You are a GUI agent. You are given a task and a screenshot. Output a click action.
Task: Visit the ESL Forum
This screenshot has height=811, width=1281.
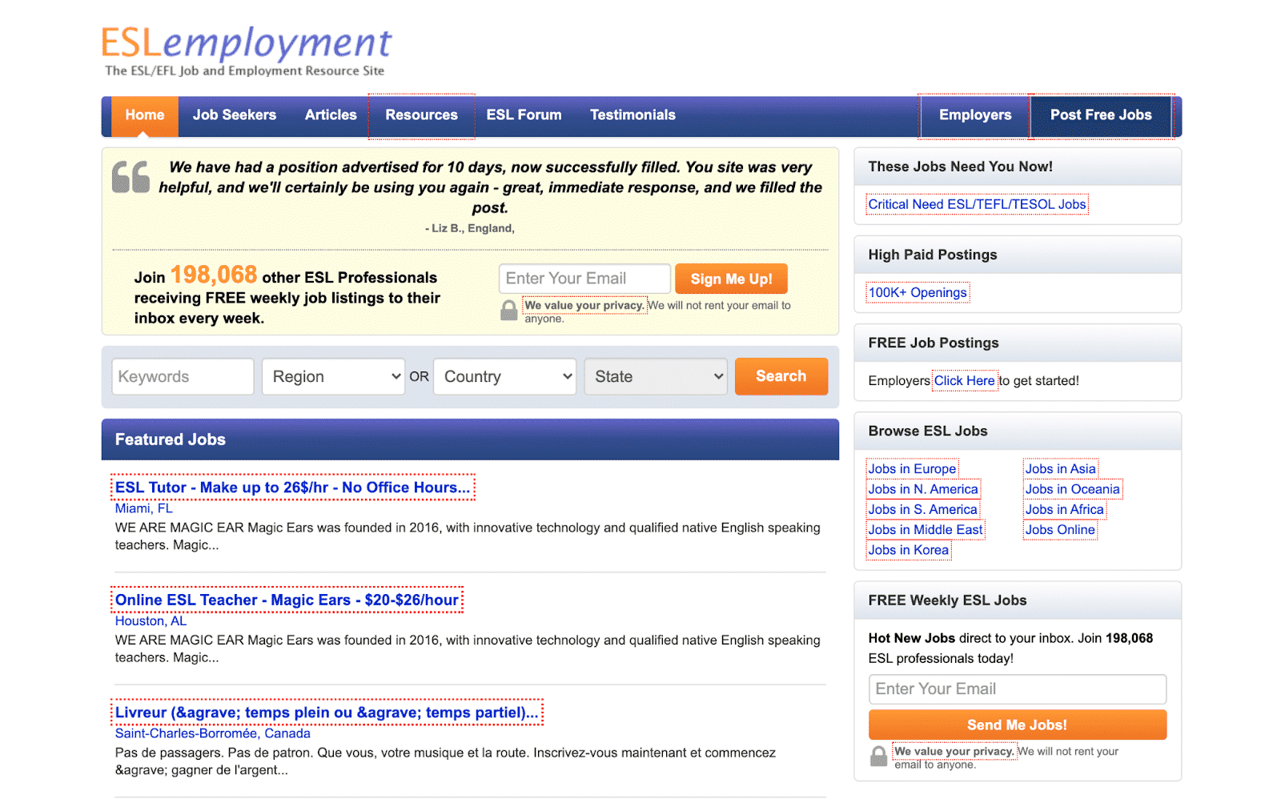pyautogui.click(x=524, y=115)
